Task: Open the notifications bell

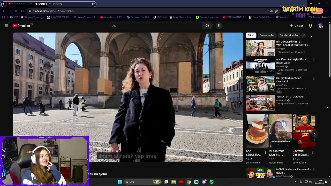Action: pyautogui.click(x=311, y=26)
